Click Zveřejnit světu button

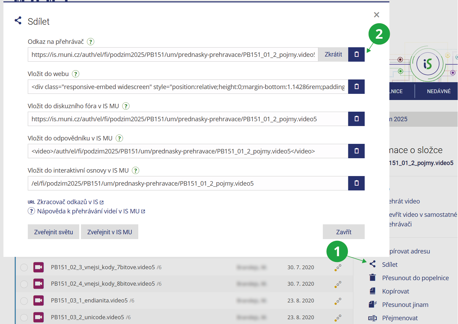(x=54, y=232)
